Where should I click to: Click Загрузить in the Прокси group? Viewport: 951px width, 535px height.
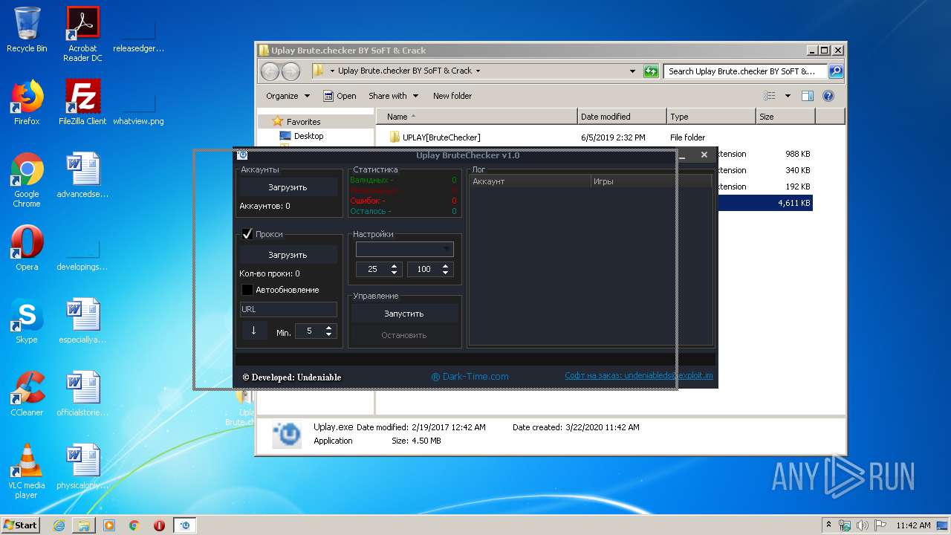288,255
